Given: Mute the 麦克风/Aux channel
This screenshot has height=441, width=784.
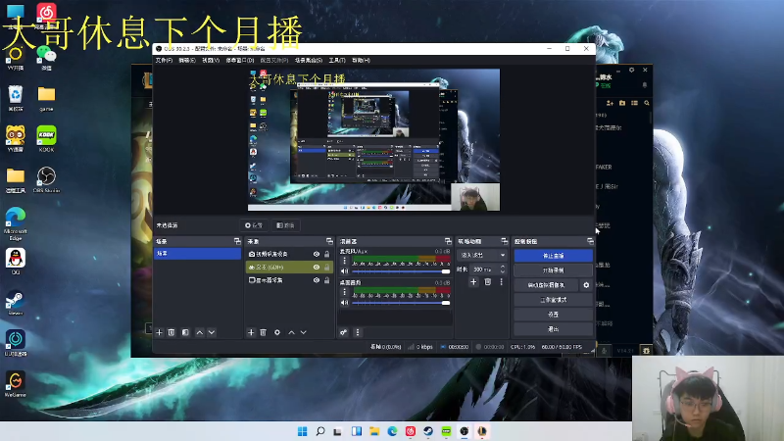Looking at the screenshot, I should (344, 271).
